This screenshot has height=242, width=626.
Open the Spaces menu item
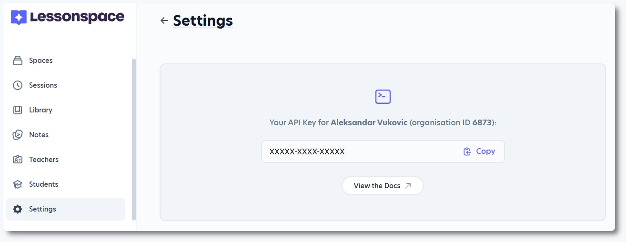point(40,60)
